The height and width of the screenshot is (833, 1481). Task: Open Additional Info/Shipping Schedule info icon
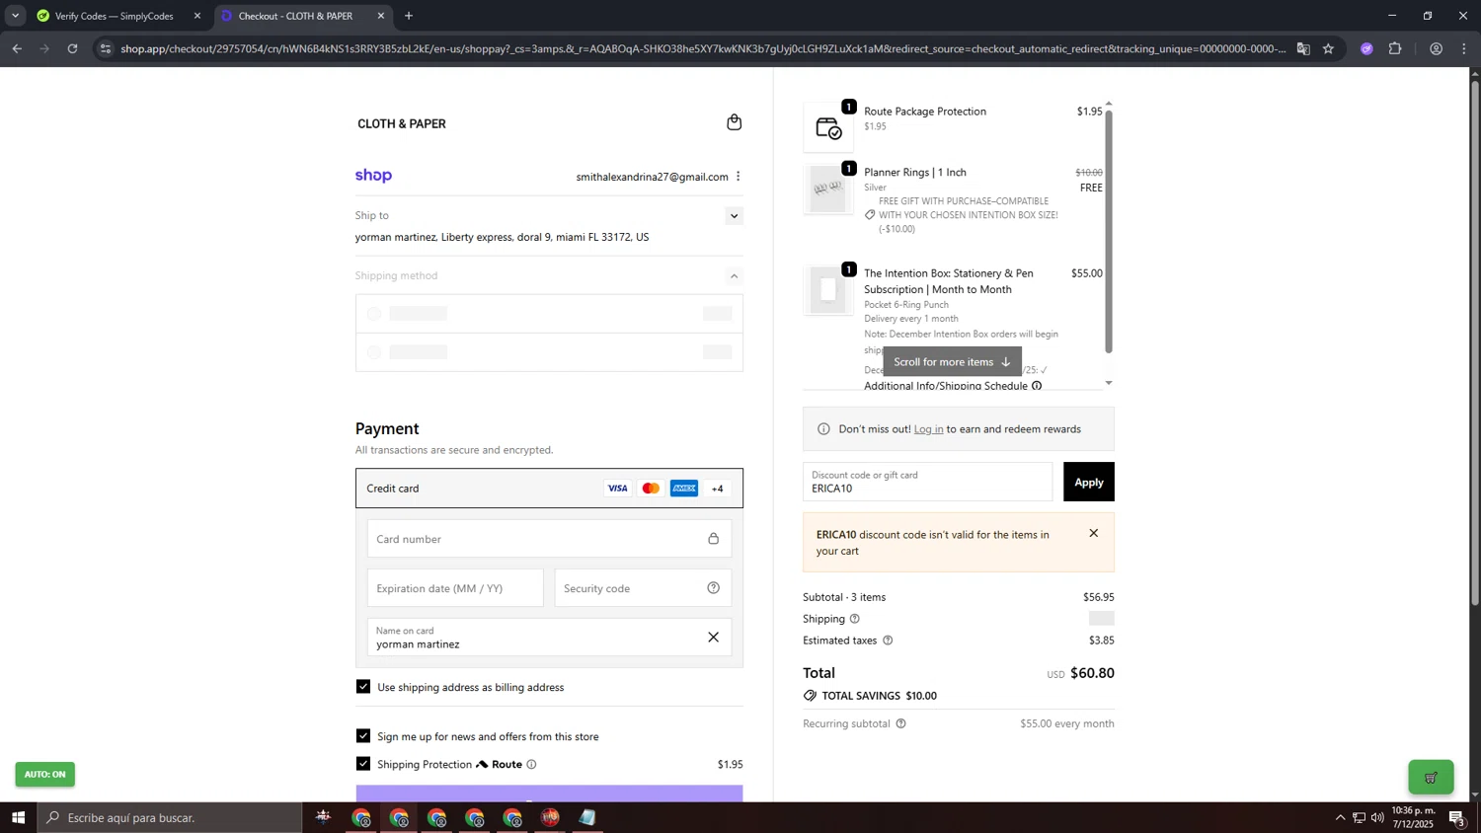pos(1037,386)
